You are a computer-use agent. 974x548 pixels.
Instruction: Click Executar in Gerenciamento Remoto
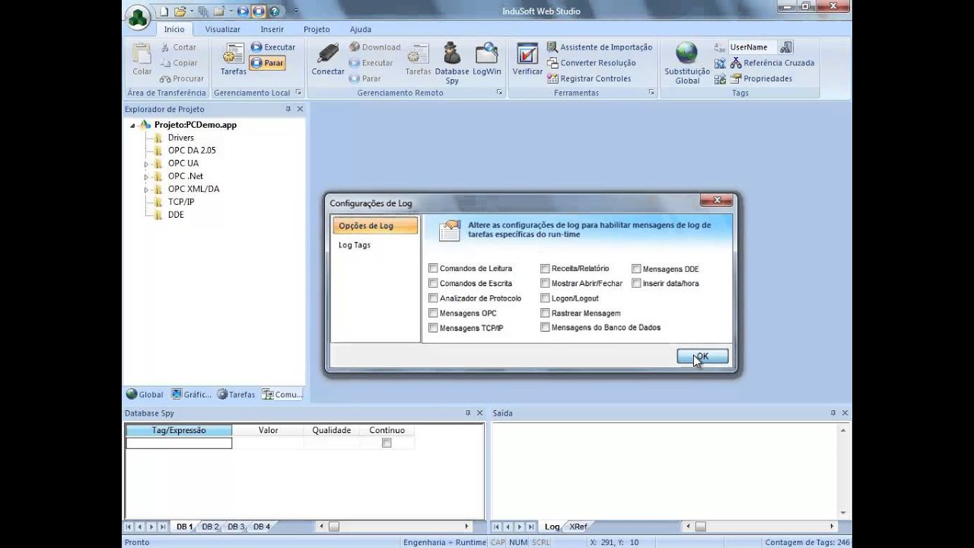371,63
